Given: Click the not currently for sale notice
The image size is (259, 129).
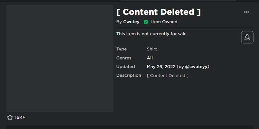Looking at the screenshot, I should pos(152,34).
